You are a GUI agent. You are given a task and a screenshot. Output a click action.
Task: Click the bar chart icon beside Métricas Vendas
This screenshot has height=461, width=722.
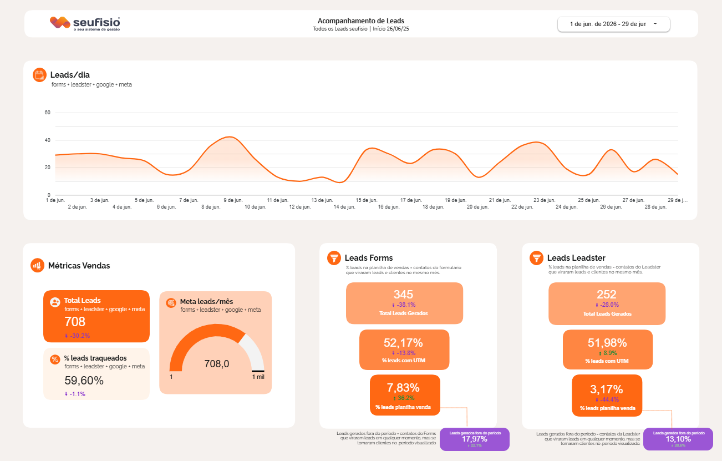(37, 266)
